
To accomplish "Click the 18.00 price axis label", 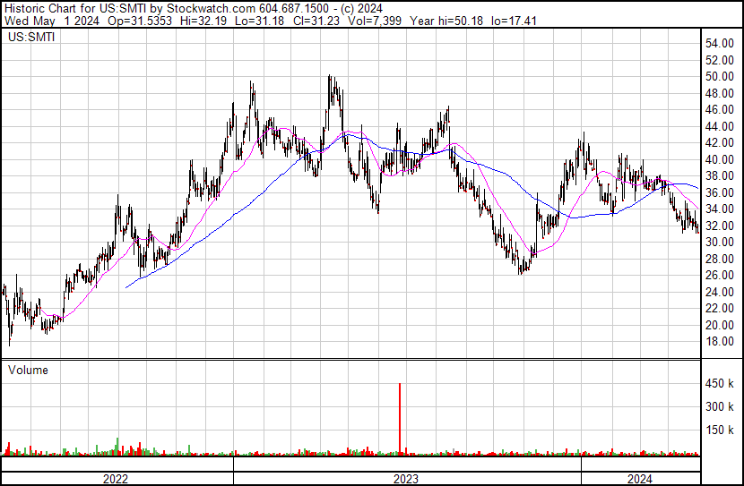I will tap(719, 342).
